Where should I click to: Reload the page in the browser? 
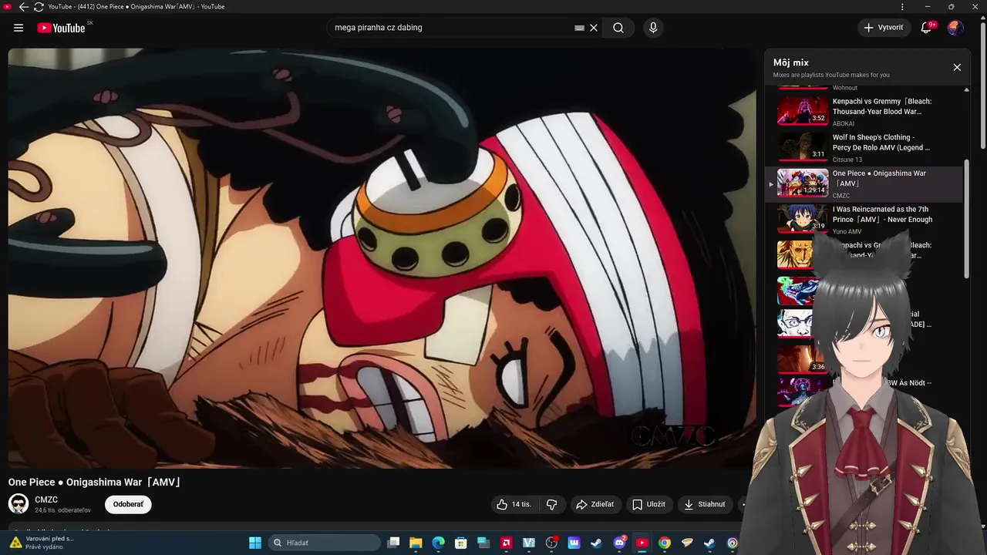(x=39, y=7)
